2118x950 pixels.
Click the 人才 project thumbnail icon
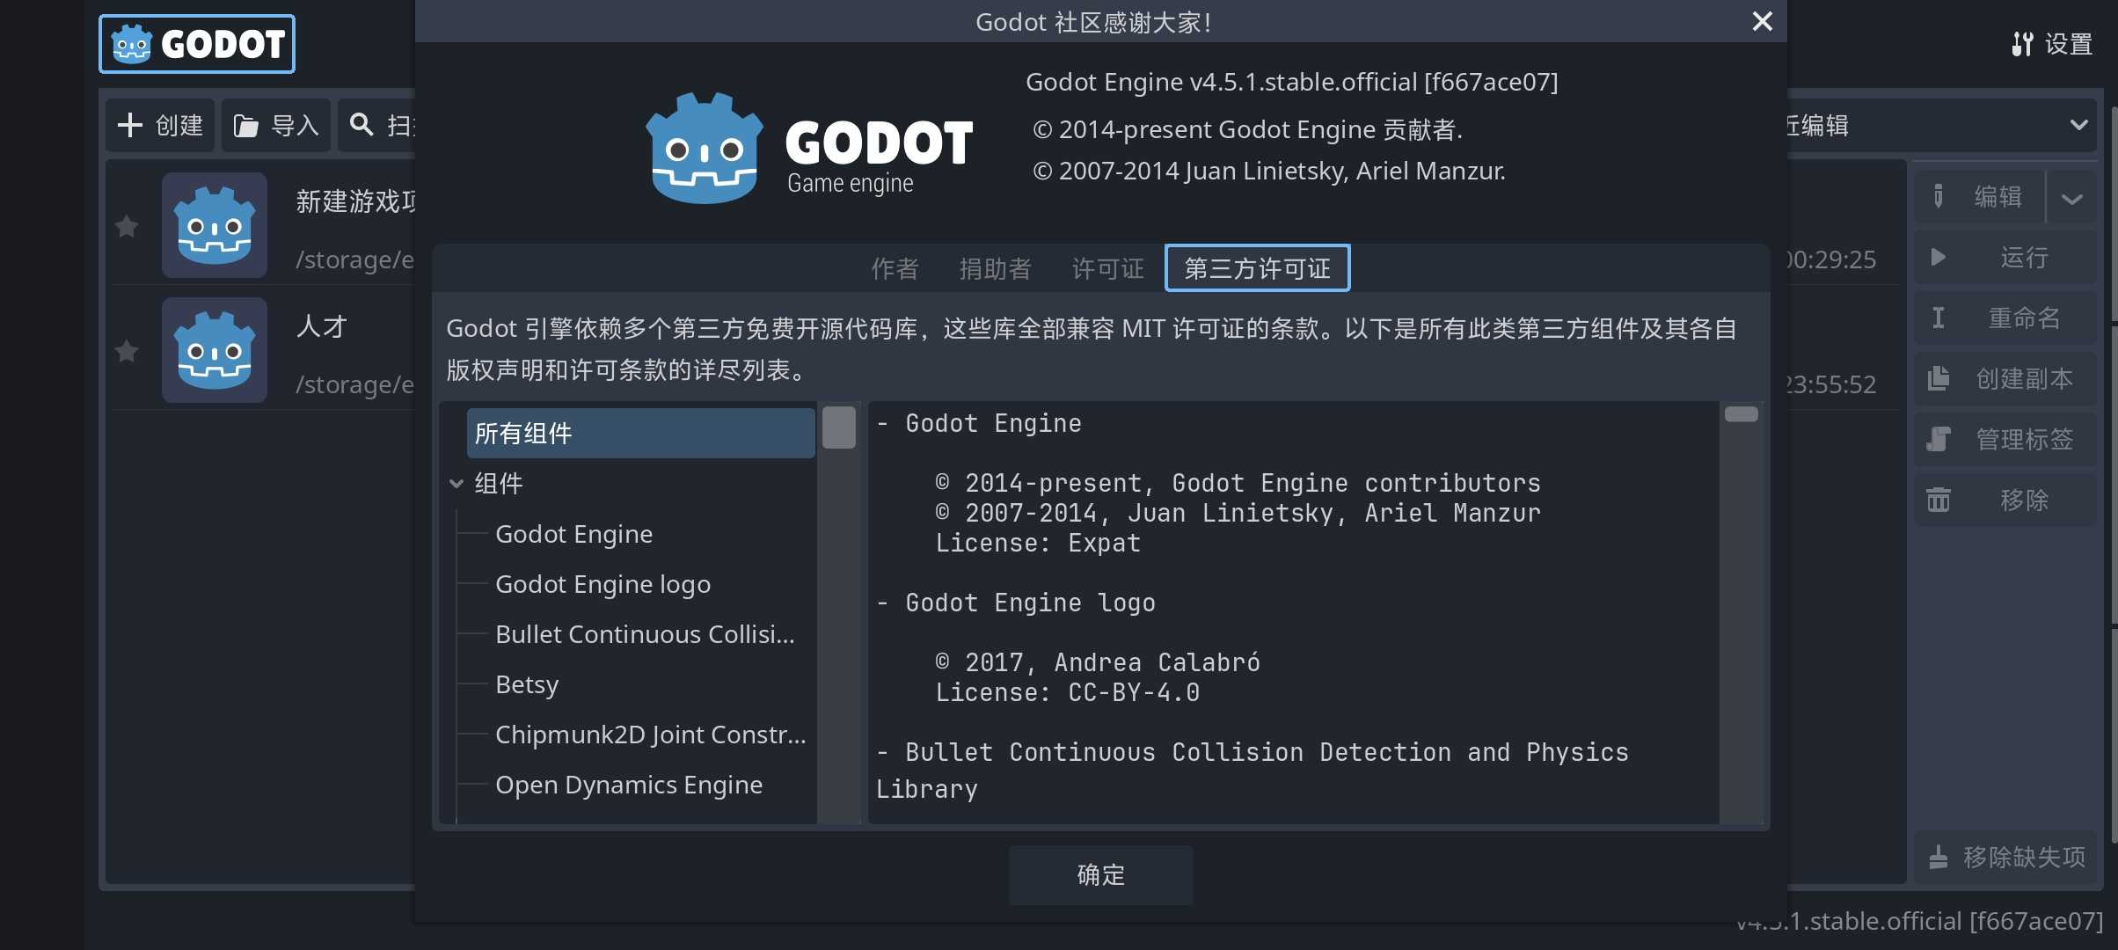[214, 350]
